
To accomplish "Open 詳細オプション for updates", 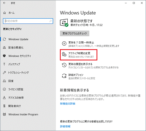I will (x=79, y=76).
